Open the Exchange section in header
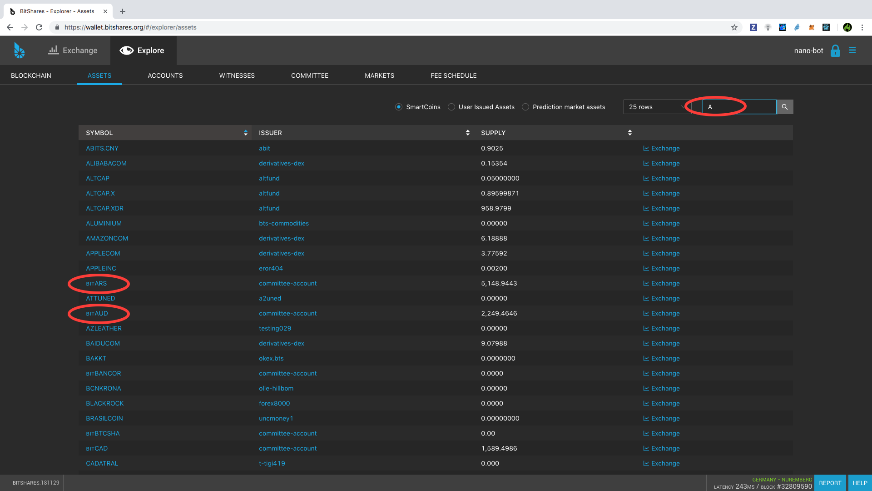The height and width of the screenshot is (491, 872). (73, 50)
